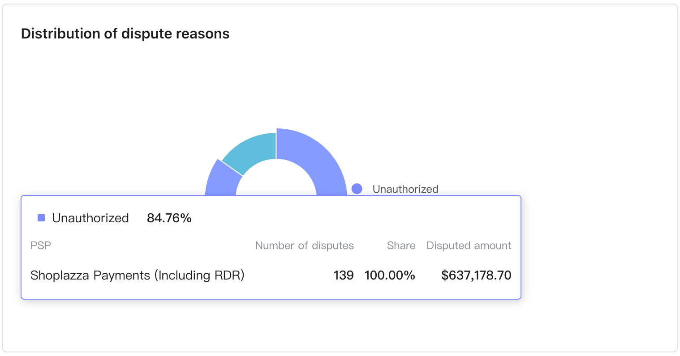This screenshot has width=680, height=356.
Task: Click the round Unauthorized legend dot
Action: [357, 189]
